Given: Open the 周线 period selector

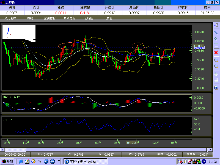Looking at the screenshot, I should tap(30, 18).
